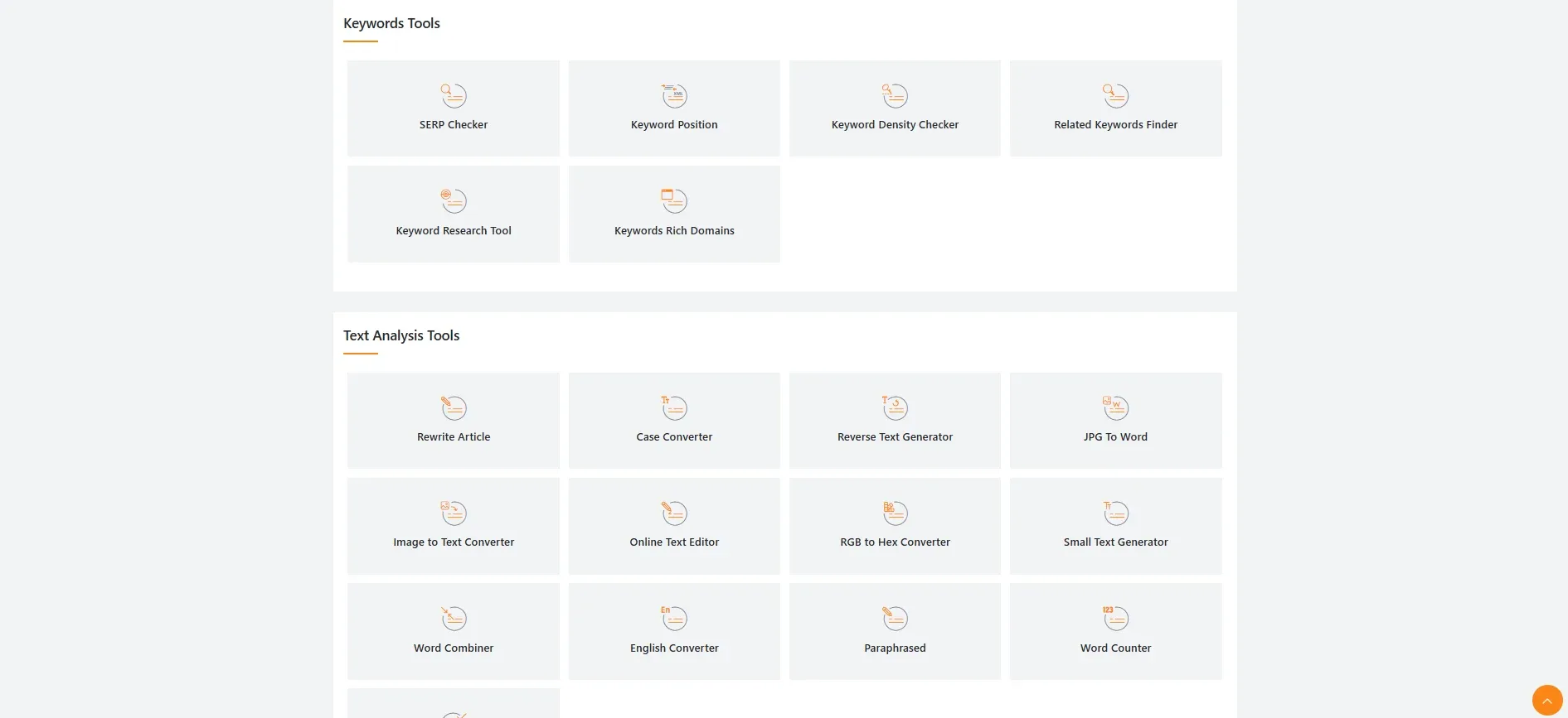
Task: Click the Small Text Generator icon
Action: pyautogui.click(x=1115, y=513)
